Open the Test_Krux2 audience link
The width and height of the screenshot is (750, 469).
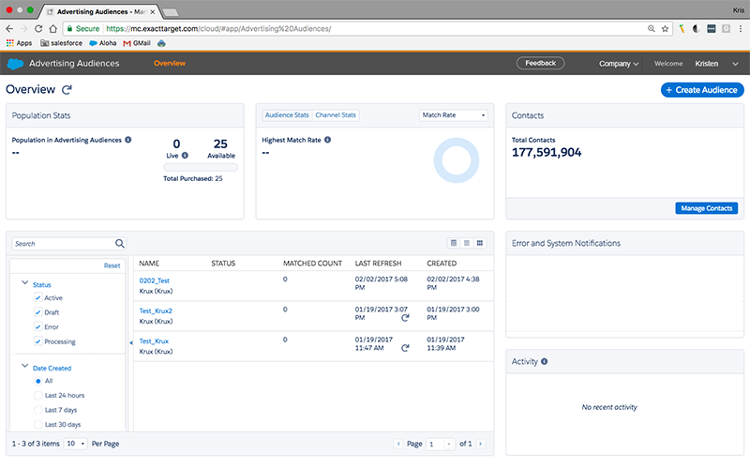[x=156, y=311]
